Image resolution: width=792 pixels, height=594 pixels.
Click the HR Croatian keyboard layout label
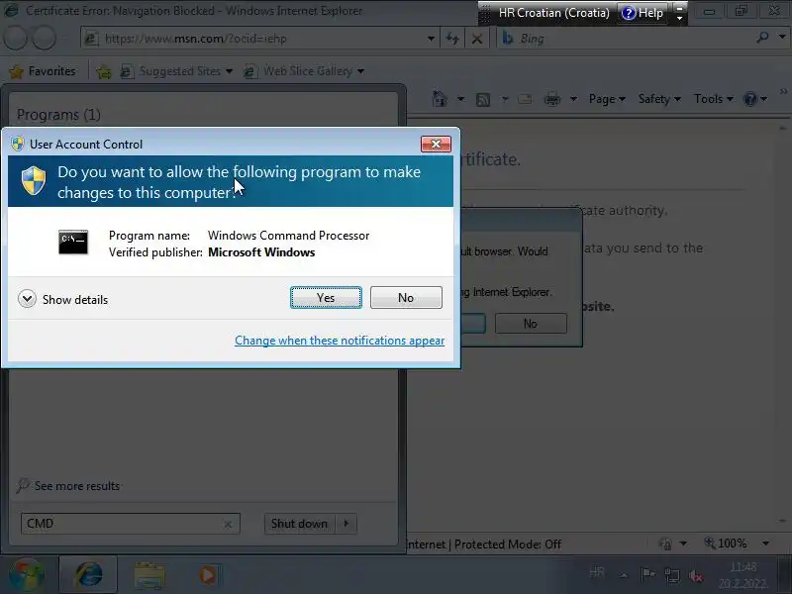[x=553, y=13]
